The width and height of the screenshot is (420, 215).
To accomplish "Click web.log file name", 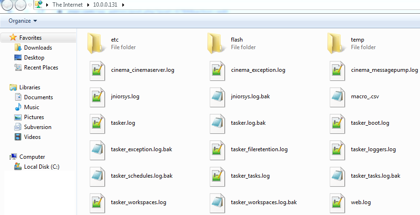I will coord(361,203).
